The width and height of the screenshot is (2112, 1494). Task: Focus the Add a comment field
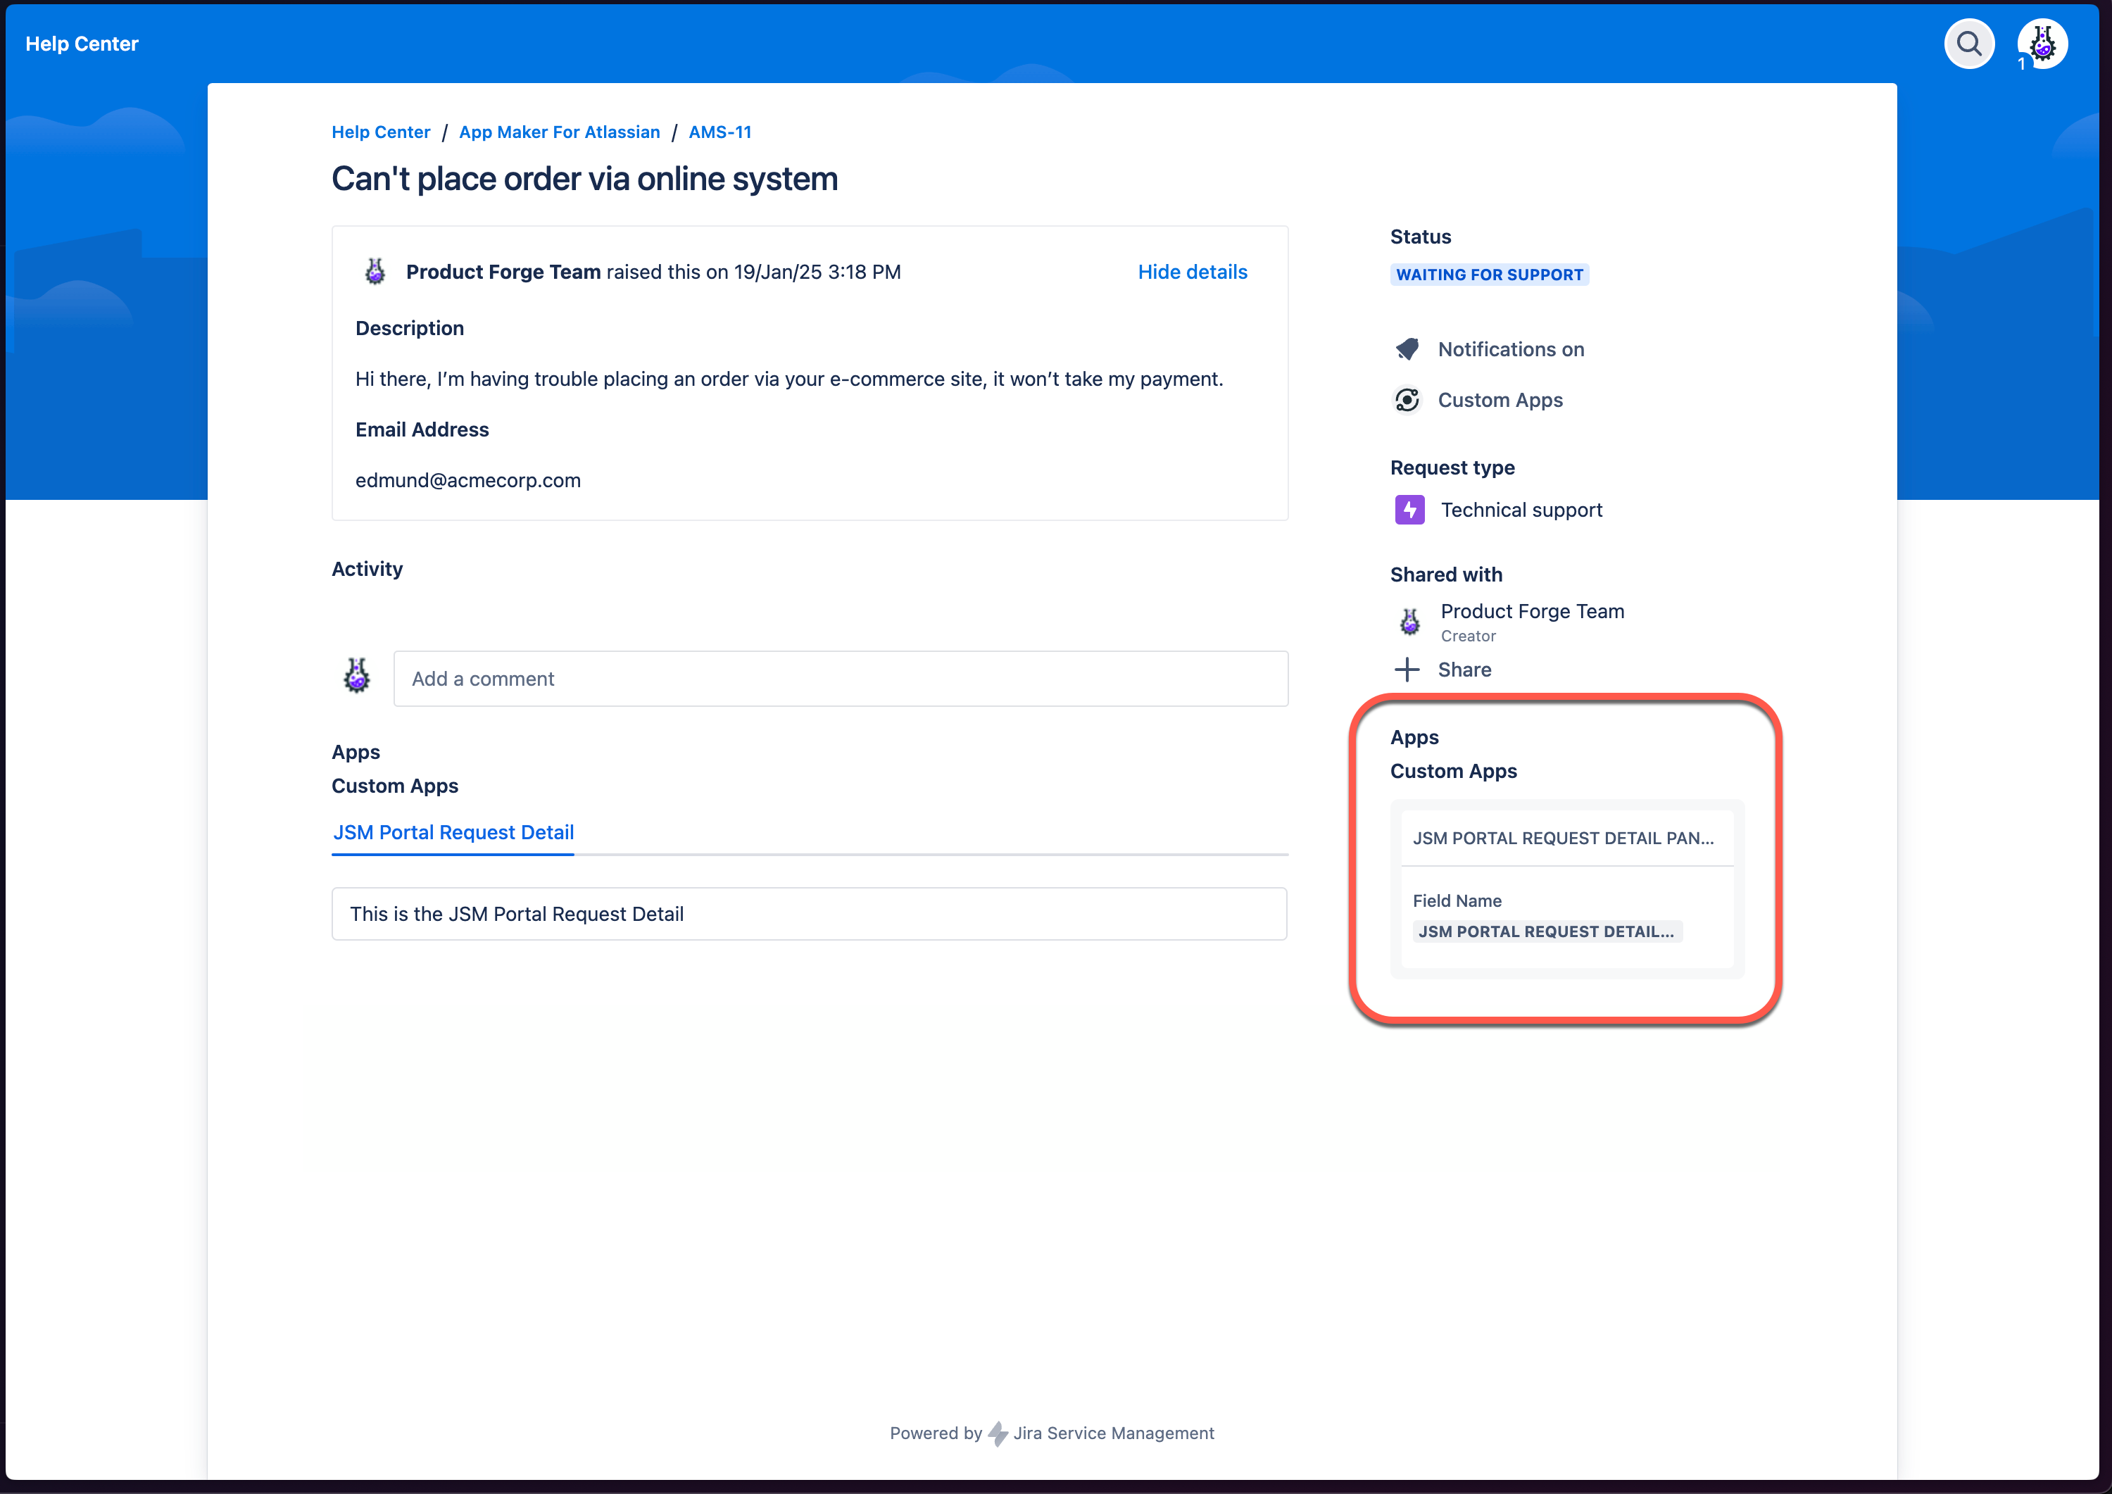pos(841,679)
